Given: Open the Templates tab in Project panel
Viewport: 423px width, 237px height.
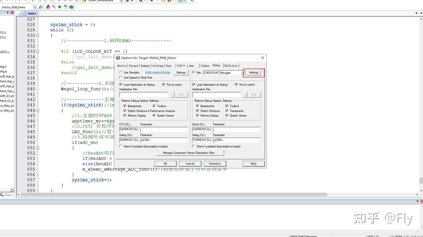Looking at the screenshot, I should coord(7,195).
